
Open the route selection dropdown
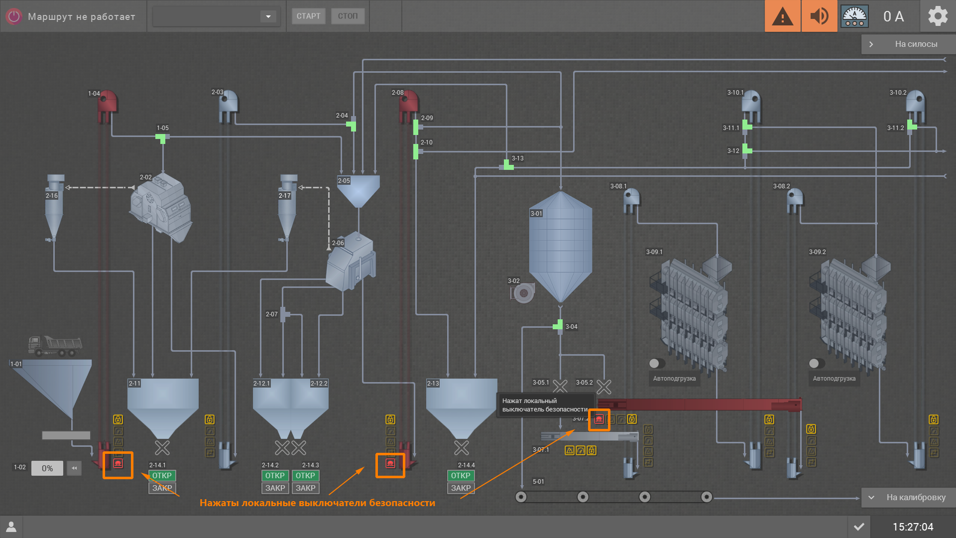point(268,16)
